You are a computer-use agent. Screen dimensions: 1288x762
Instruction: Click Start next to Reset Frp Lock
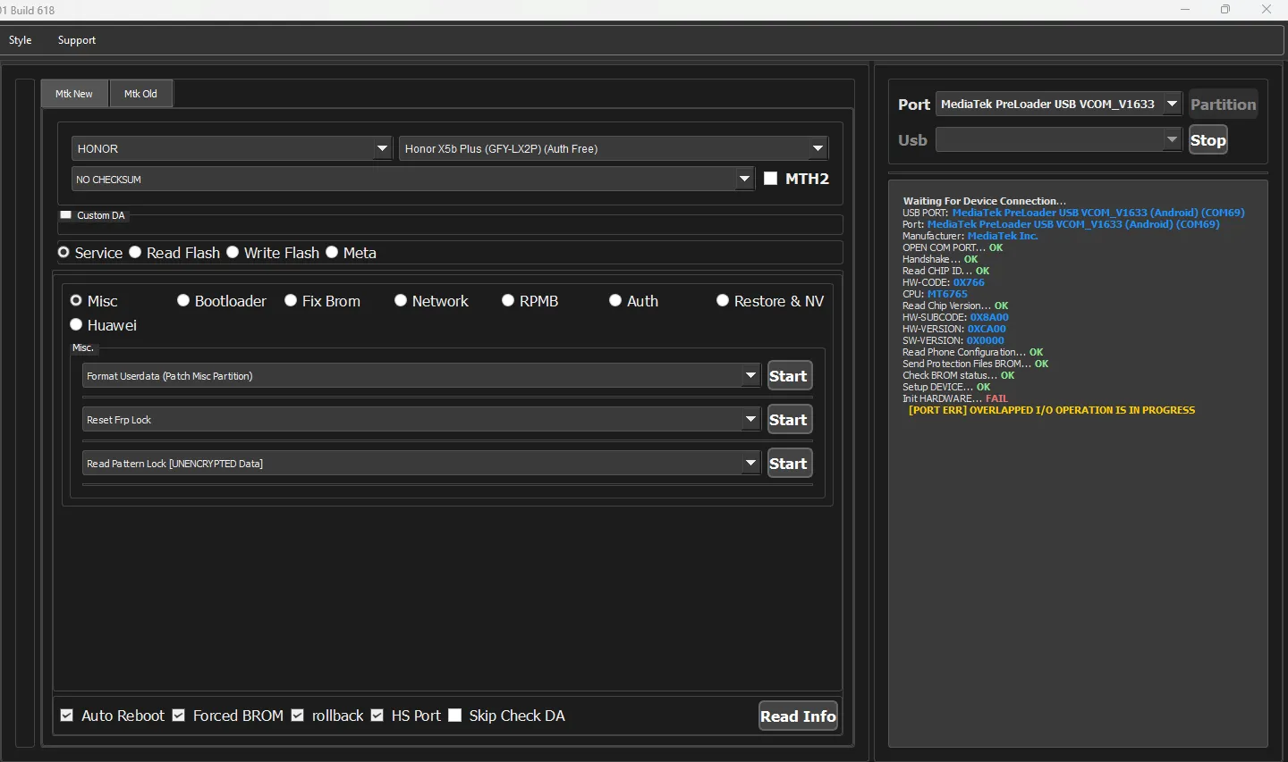pyautogui.click(x=789, y=420)
